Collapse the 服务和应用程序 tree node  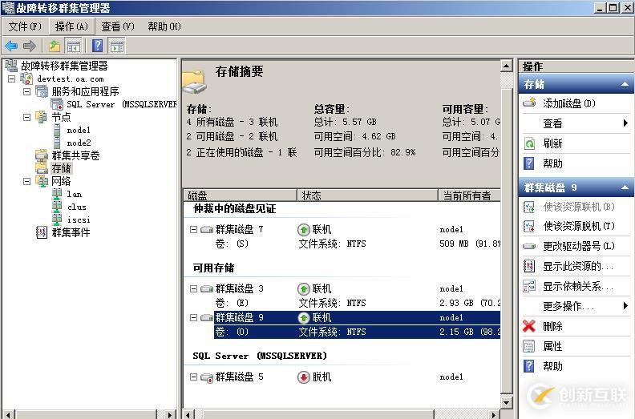(x=26, y=91)
